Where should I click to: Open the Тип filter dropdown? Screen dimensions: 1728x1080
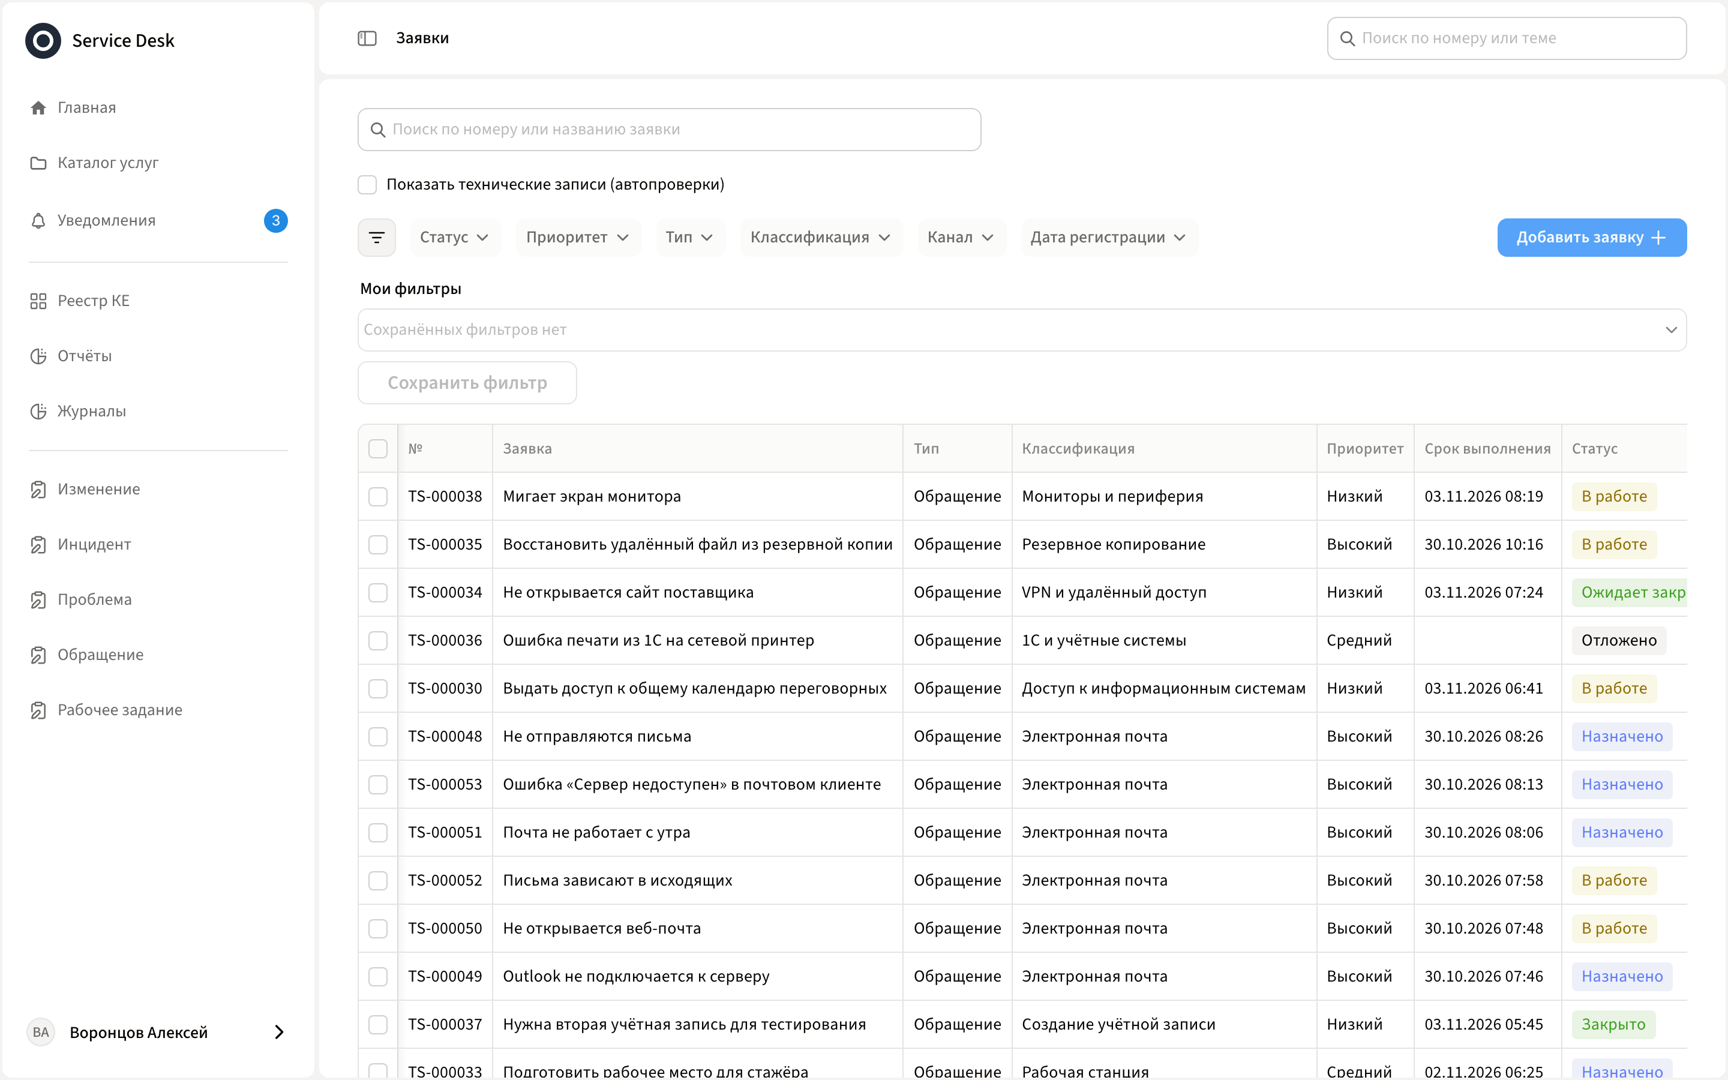tap(690, 237)
